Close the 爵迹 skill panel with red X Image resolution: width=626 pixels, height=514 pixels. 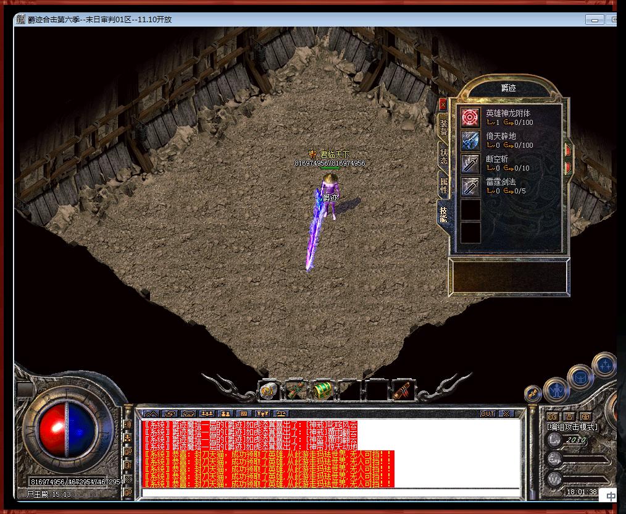[443, 104]
